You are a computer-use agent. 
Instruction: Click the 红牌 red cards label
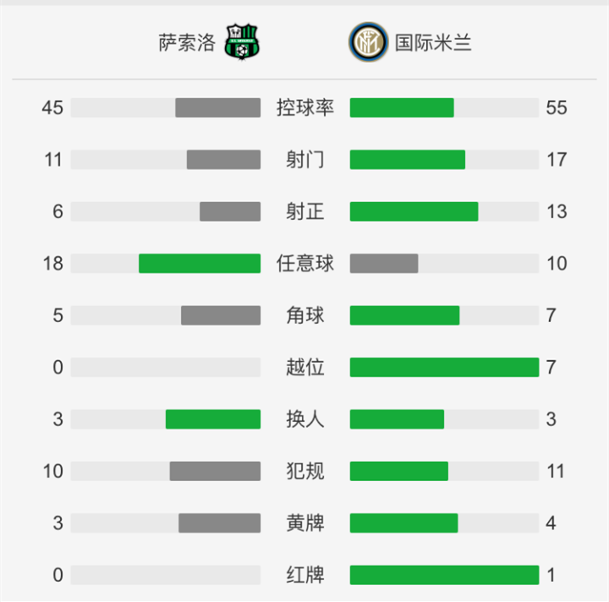tap(304, 575)
